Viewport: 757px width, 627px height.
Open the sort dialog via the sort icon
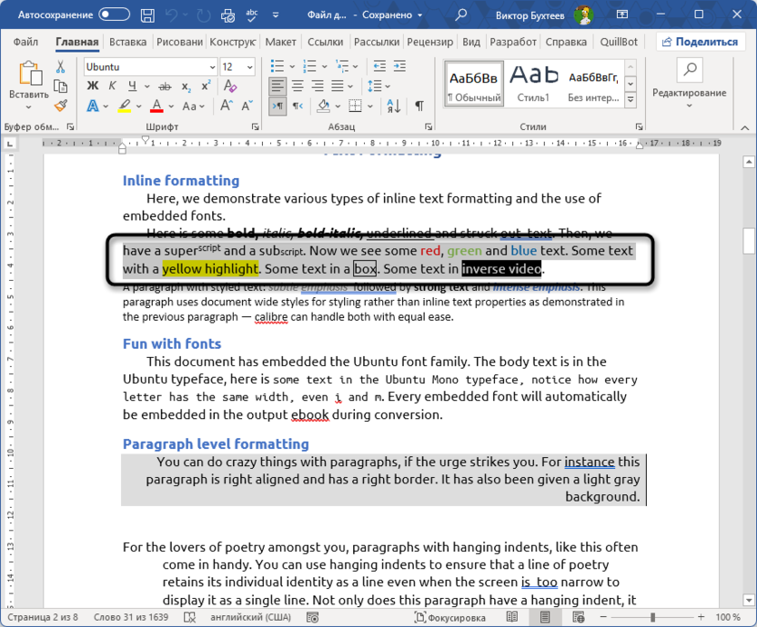point(393,106)
